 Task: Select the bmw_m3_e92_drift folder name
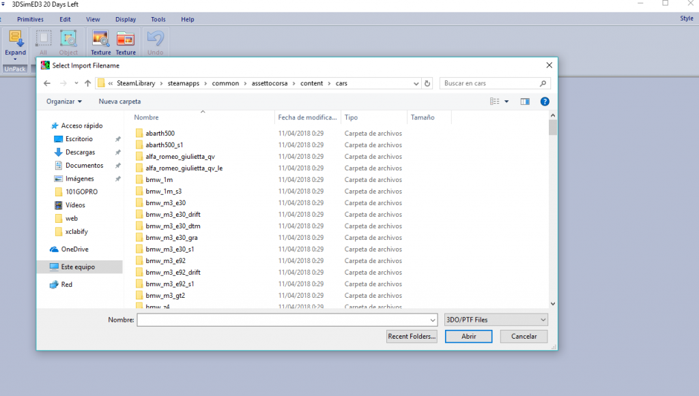click(x=173, y=273)
